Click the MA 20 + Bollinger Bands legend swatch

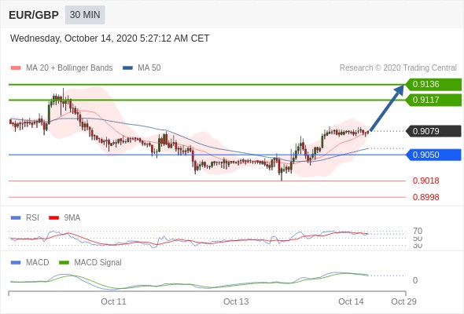coord(16,68)
